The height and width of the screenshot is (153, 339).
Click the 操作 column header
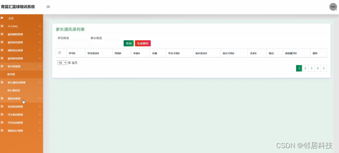pyautogui.click(x=315, y=53)
